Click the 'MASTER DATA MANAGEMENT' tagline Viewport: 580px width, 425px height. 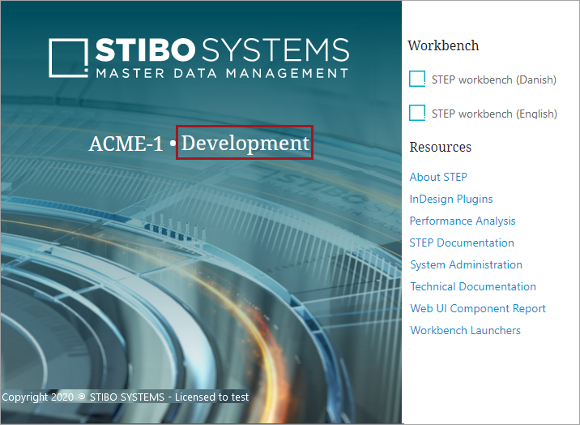pos(222,73)
